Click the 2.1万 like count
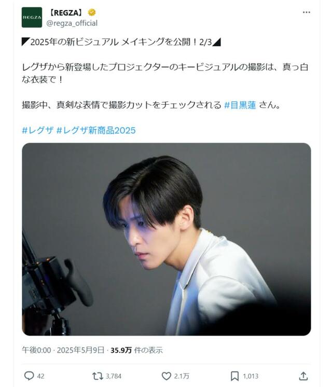332x387 pixels. [182, 376]
